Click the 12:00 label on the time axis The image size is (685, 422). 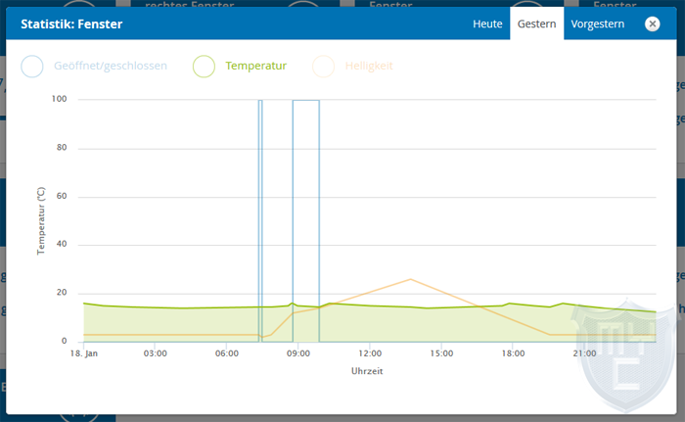tap(369, 353)
